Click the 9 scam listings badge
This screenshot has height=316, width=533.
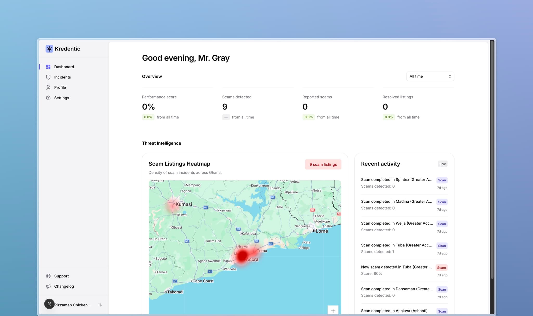(323, 164)
